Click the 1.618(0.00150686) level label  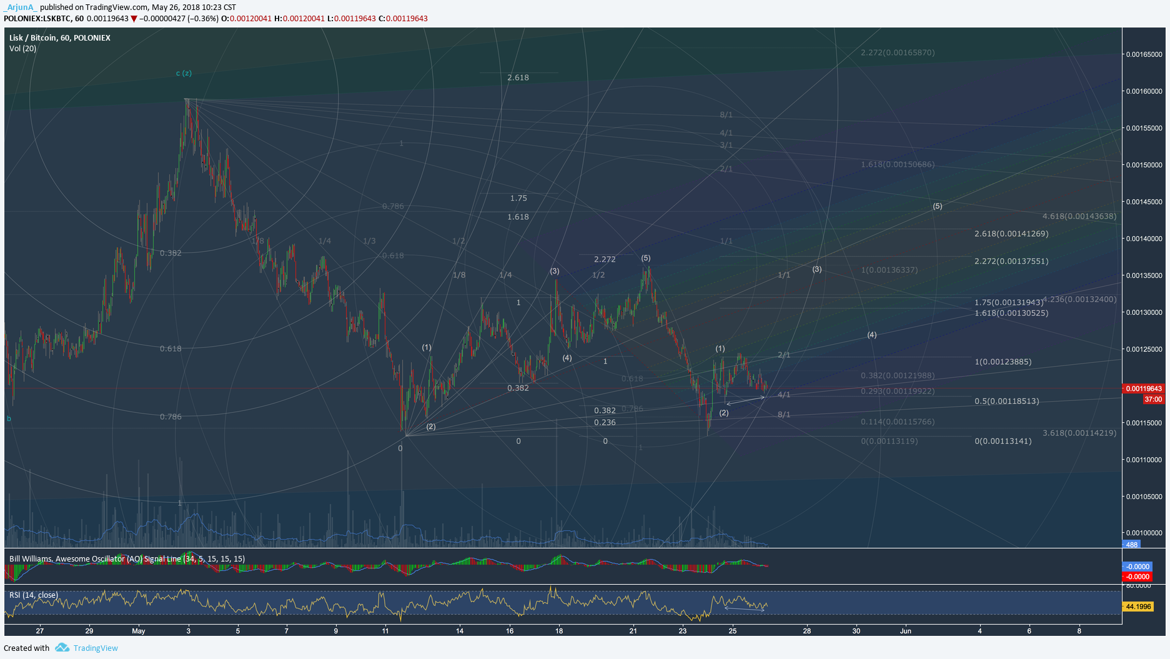[898, 164]
